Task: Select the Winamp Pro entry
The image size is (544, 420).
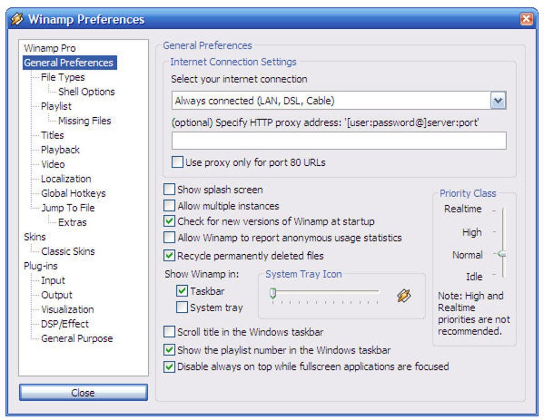Action: pos(50,48)
